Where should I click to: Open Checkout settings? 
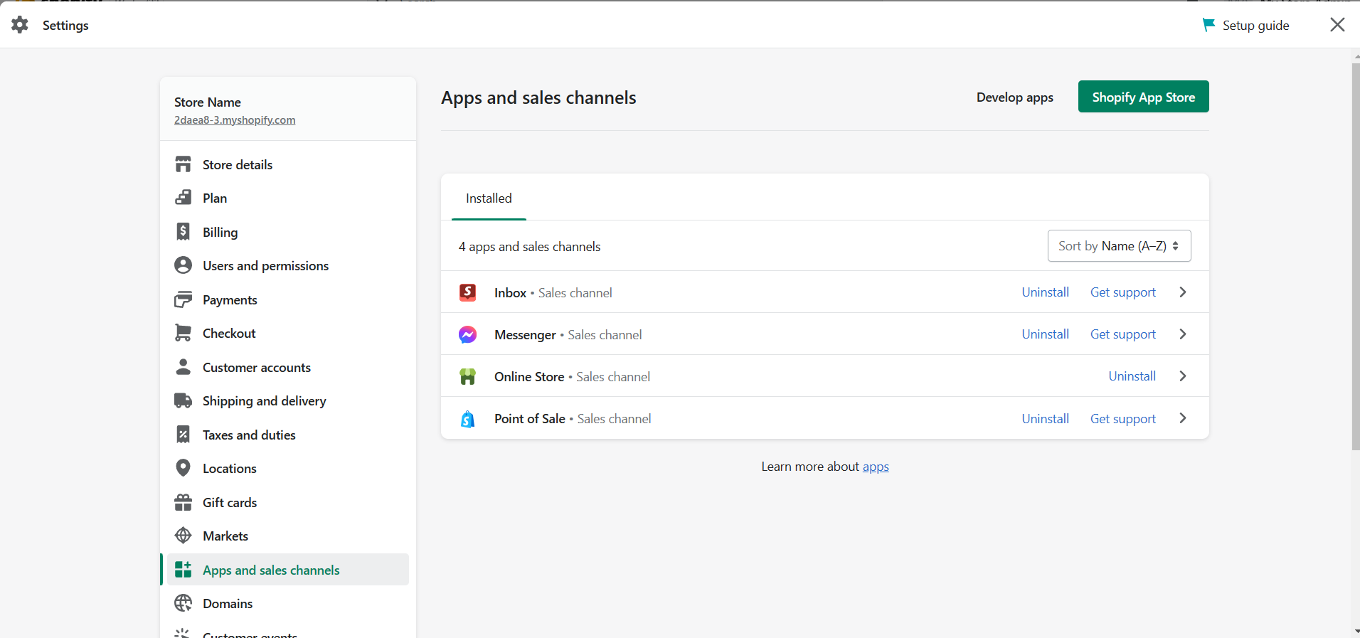[288, 333]
